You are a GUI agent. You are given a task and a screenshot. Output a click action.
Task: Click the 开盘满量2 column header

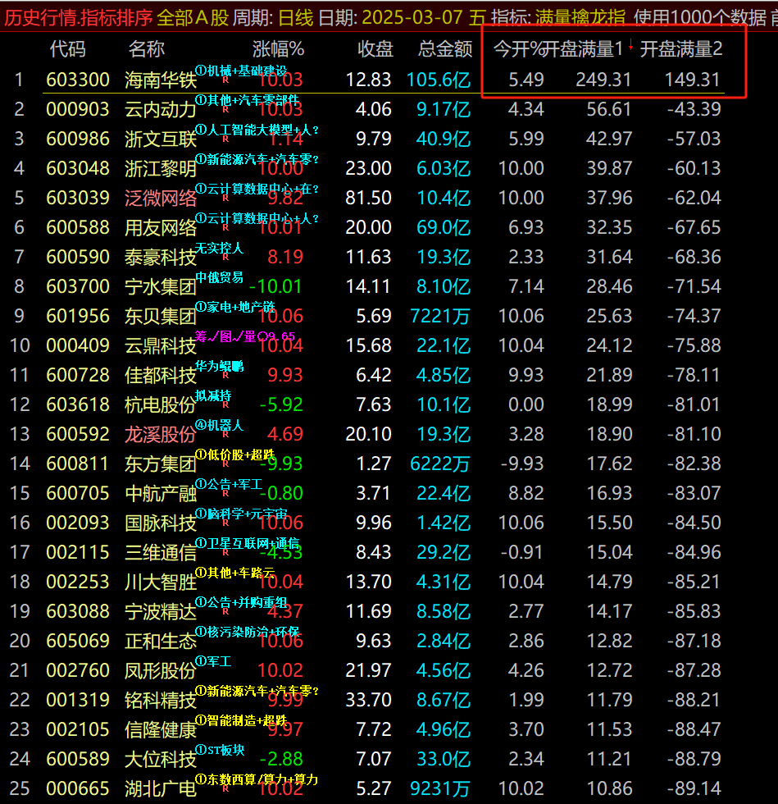[x=681, y=49]
